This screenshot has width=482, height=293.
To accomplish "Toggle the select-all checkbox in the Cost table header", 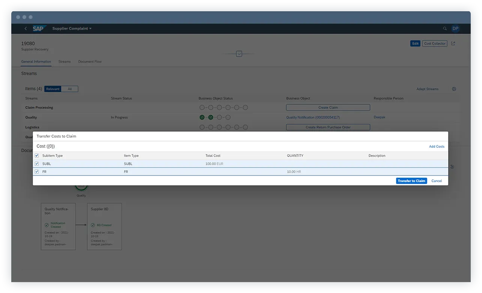I will [x=36, y=156].
